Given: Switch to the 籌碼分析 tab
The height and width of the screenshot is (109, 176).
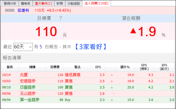Looking at the screenshot, I should (x=10, y=3).
